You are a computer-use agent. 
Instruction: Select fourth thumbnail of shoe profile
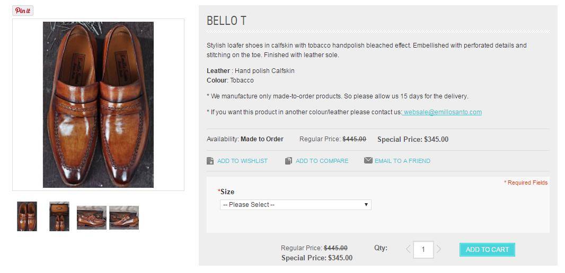tap(124, 217)
